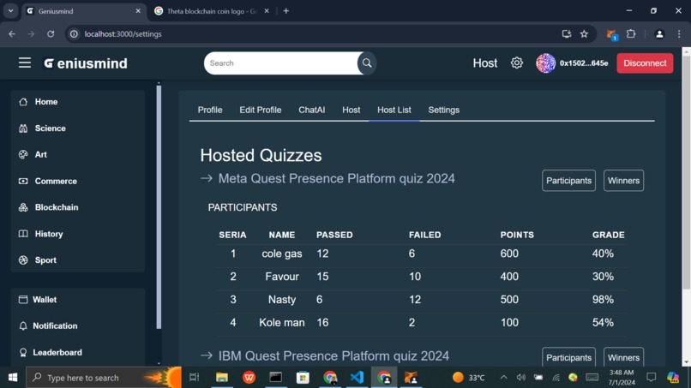
Task: Click the History book icon
Action: pyautogui.click(x=23, y=234)
